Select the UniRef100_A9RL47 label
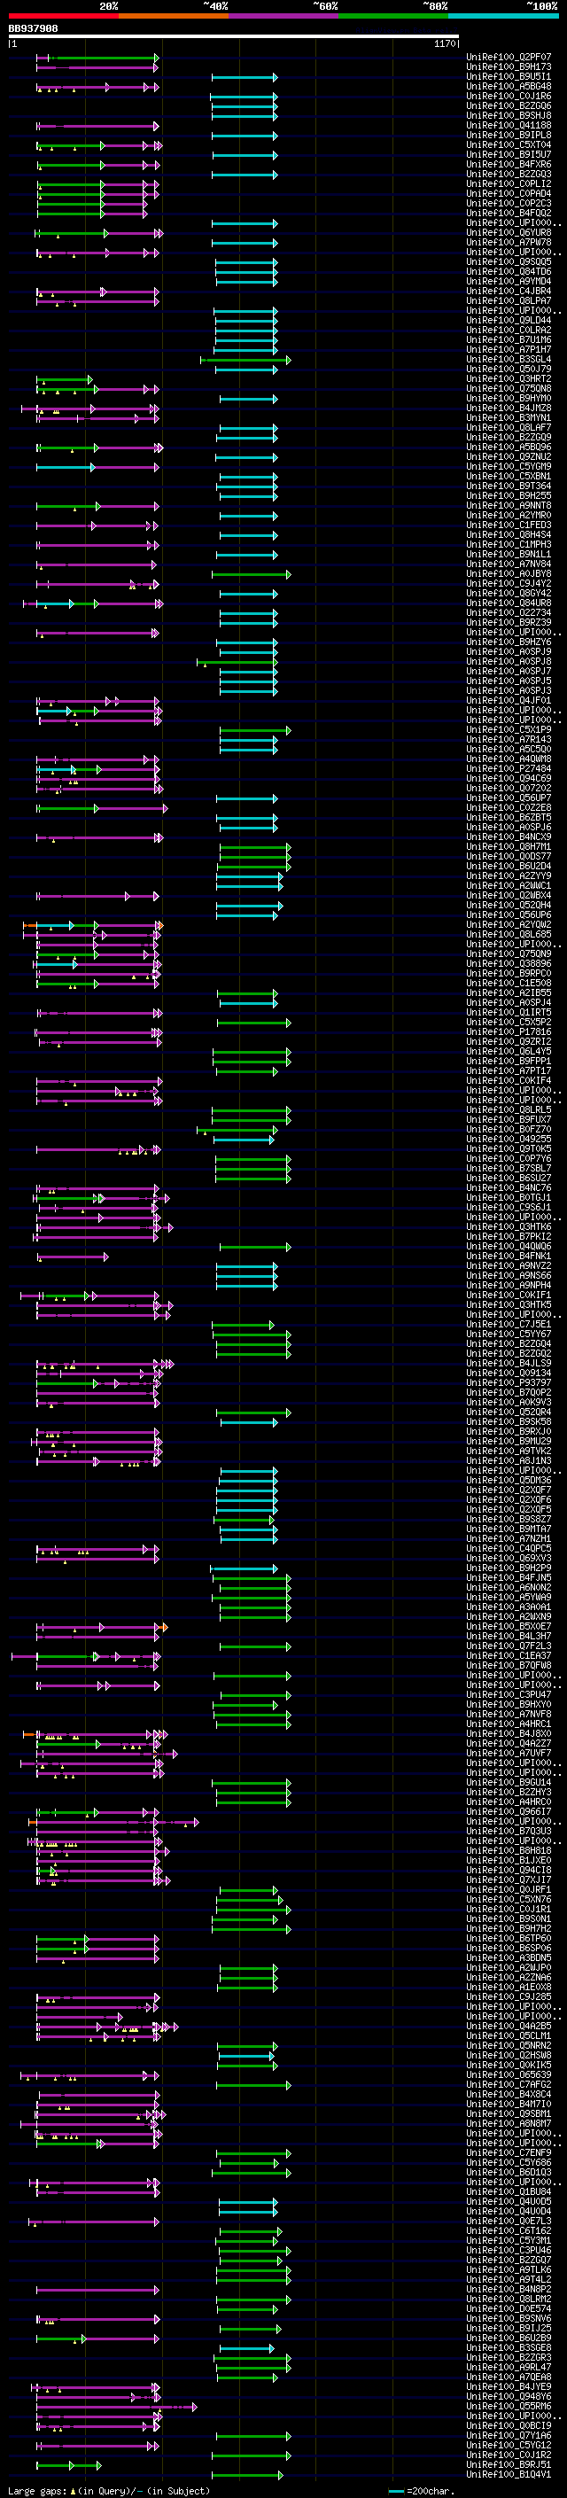 (x=509, y=2367)
